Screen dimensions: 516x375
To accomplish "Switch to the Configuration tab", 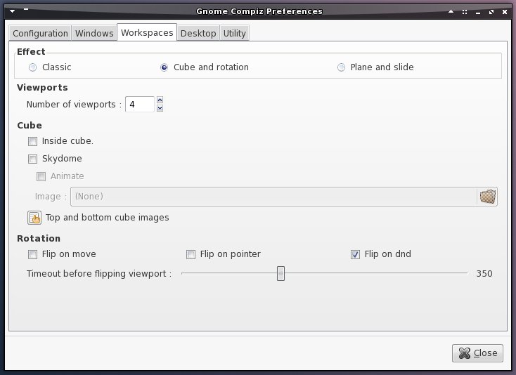I will coord(40,33).
